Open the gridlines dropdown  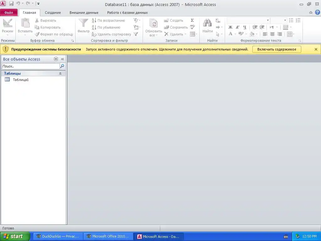point(291,34)
